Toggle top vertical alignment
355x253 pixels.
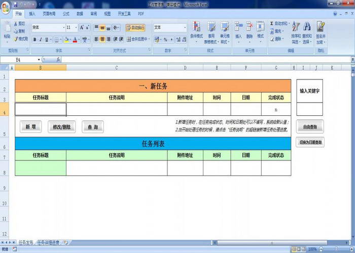pyautogui.click(x=96, y=28)
